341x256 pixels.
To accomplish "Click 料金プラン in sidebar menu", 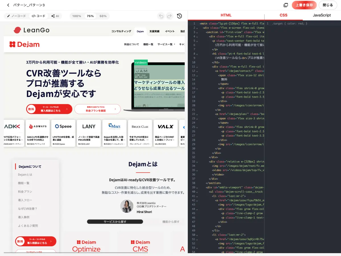I will (x=25, y=192).
